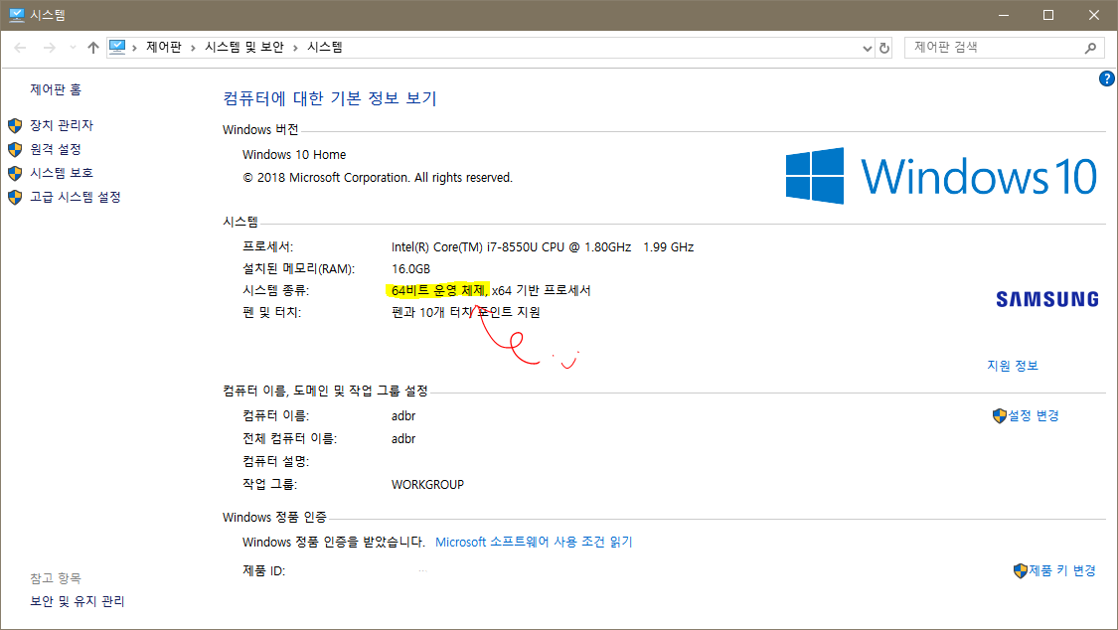Click the 시스템 window title bar icon
The height and width of the screenshot is (630, 1118).
click(17, 15)
